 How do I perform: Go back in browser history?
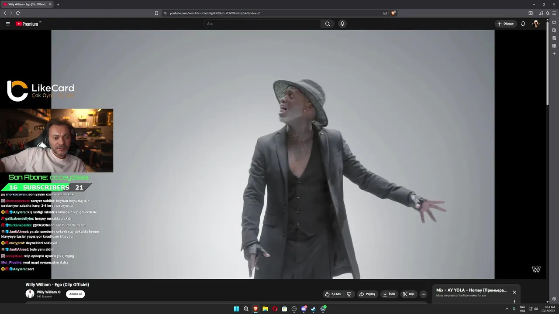[x=5, y=13]
